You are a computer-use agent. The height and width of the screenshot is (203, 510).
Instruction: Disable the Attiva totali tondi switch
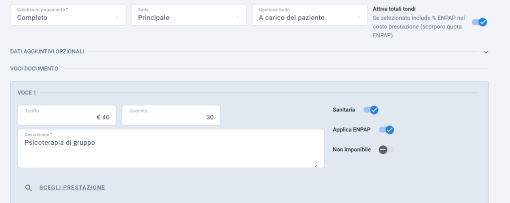480,22
